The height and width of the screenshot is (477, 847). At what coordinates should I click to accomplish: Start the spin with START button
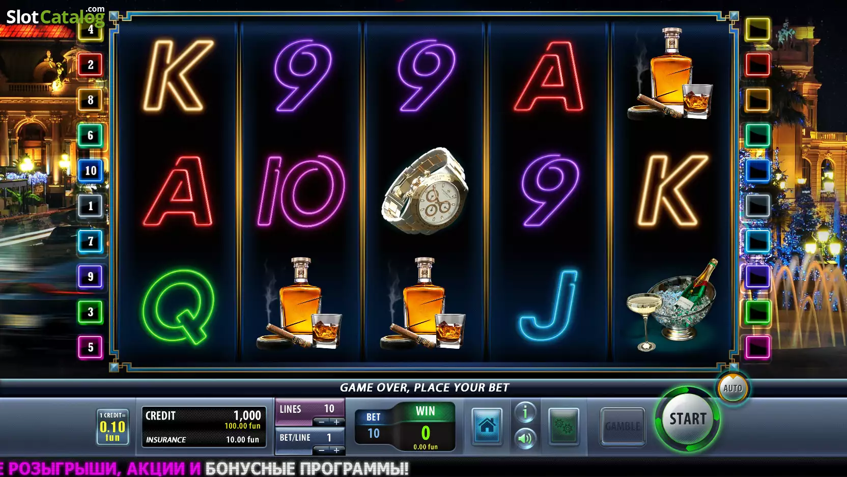pos(688,419)
